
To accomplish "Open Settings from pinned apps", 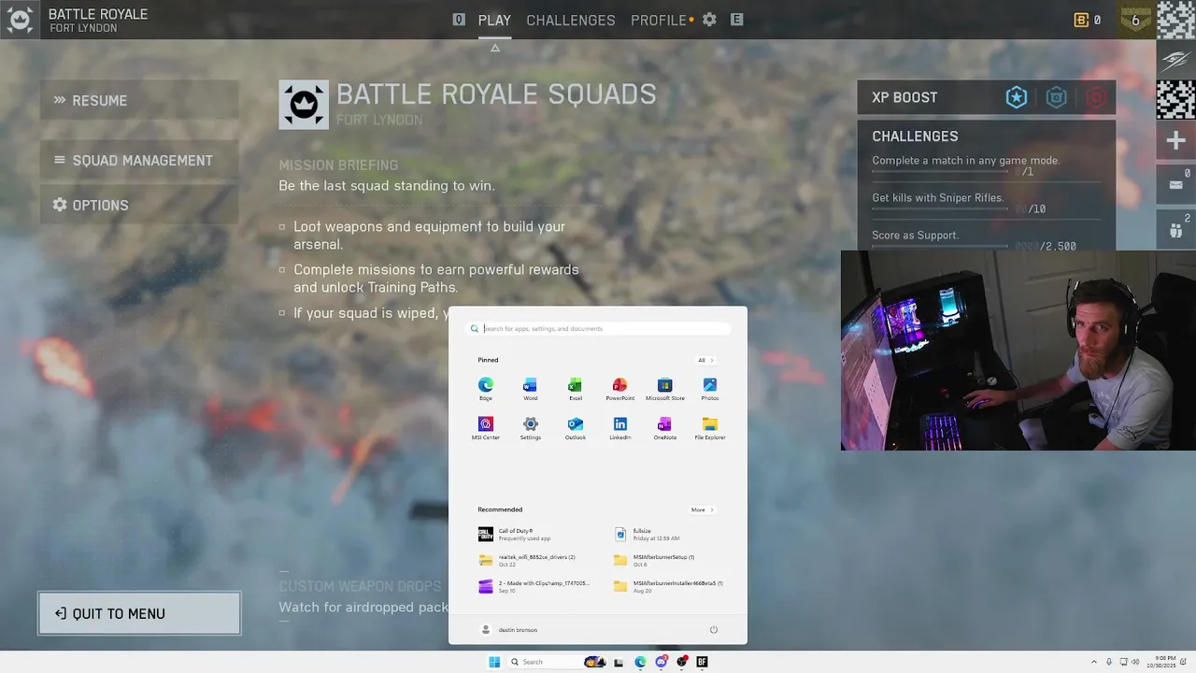I will [531, 428].
